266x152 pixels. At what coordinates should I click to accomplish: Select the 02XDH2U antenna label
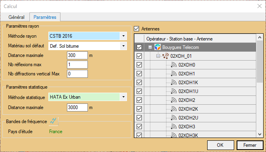pos(188,118)
